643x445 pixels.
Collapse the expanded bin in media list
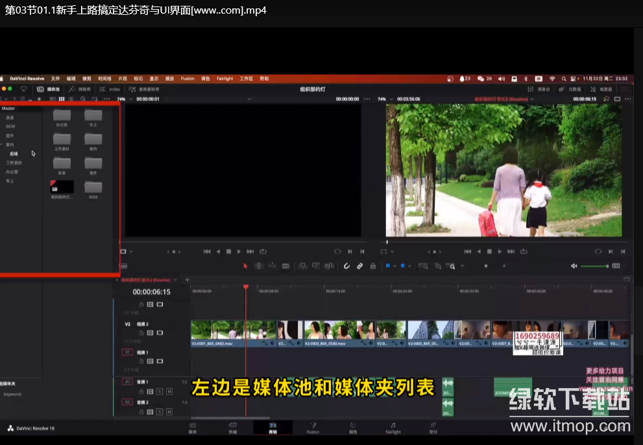pyautogui.click(x=2, y=144)
